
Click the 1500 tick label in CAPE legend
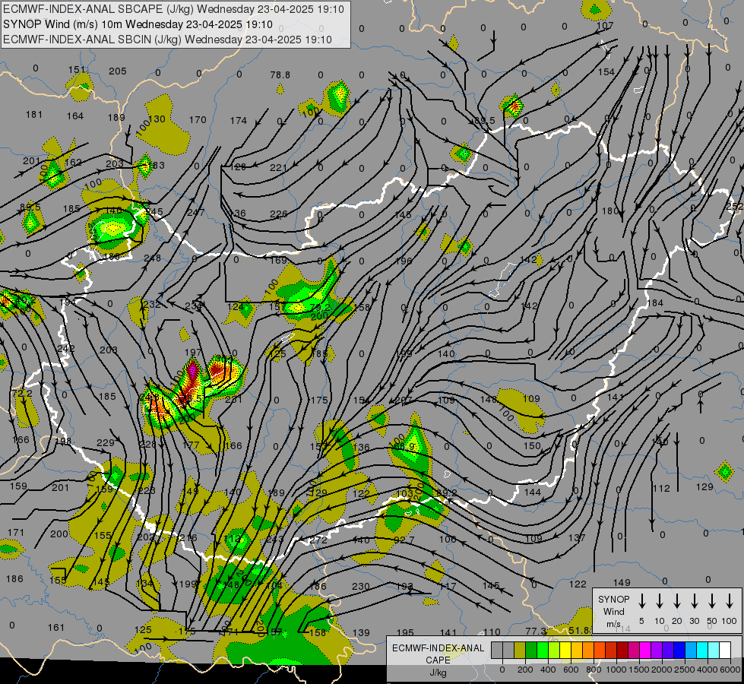[639, 670]
